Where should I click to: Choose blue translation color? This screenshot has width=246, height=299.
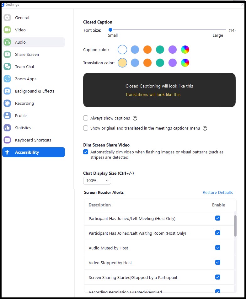tap(135, 63)
